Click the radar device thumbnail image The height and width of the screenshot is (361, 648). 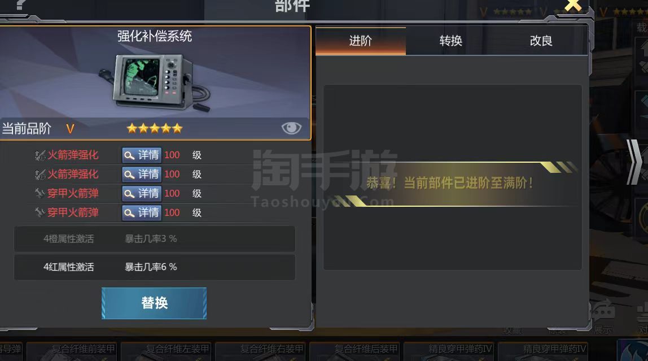[155, 82]
